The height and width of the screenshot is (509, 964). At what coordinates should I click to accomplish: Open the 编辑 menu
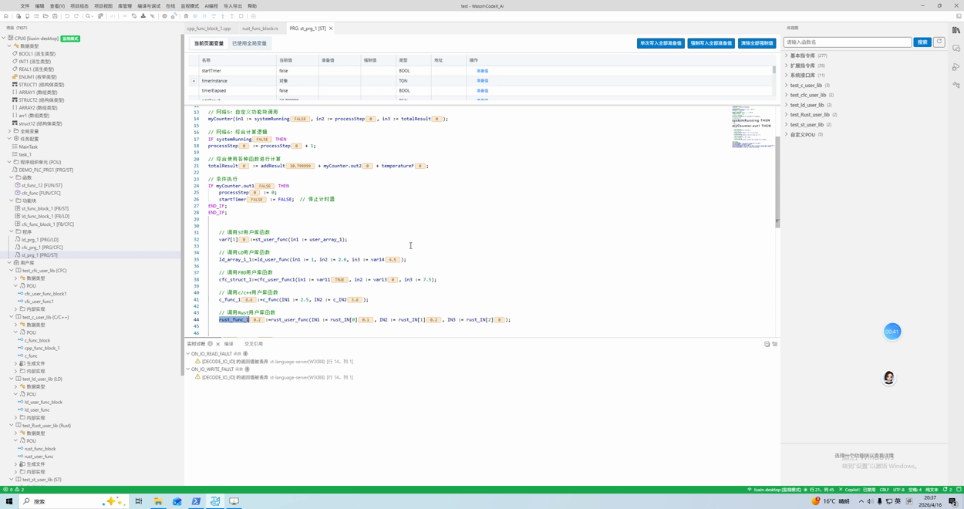coord(40,6)
